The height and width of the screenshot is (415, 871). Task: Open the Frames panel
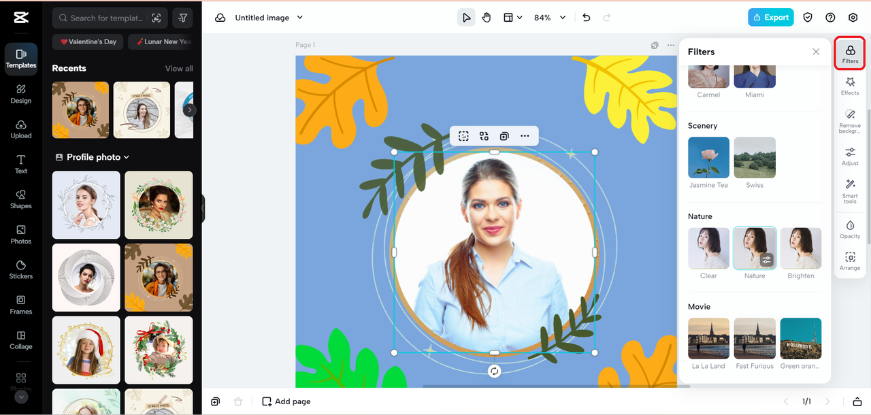point(21,305)
